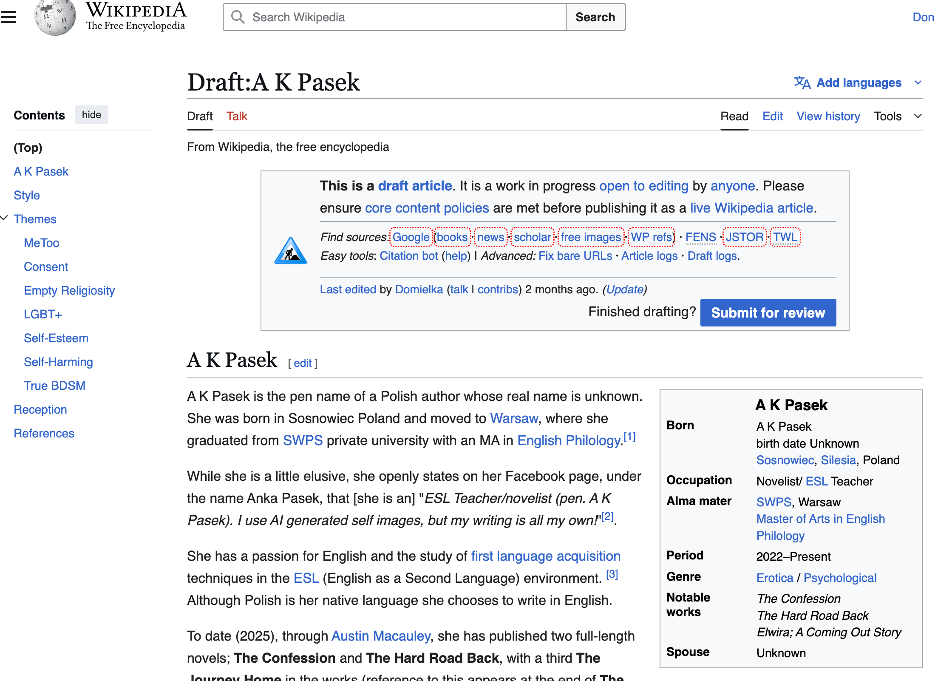Open the main hamburger menu
Image resolution: width=935 pixels, height=681 pixels.
click(8, 17)
